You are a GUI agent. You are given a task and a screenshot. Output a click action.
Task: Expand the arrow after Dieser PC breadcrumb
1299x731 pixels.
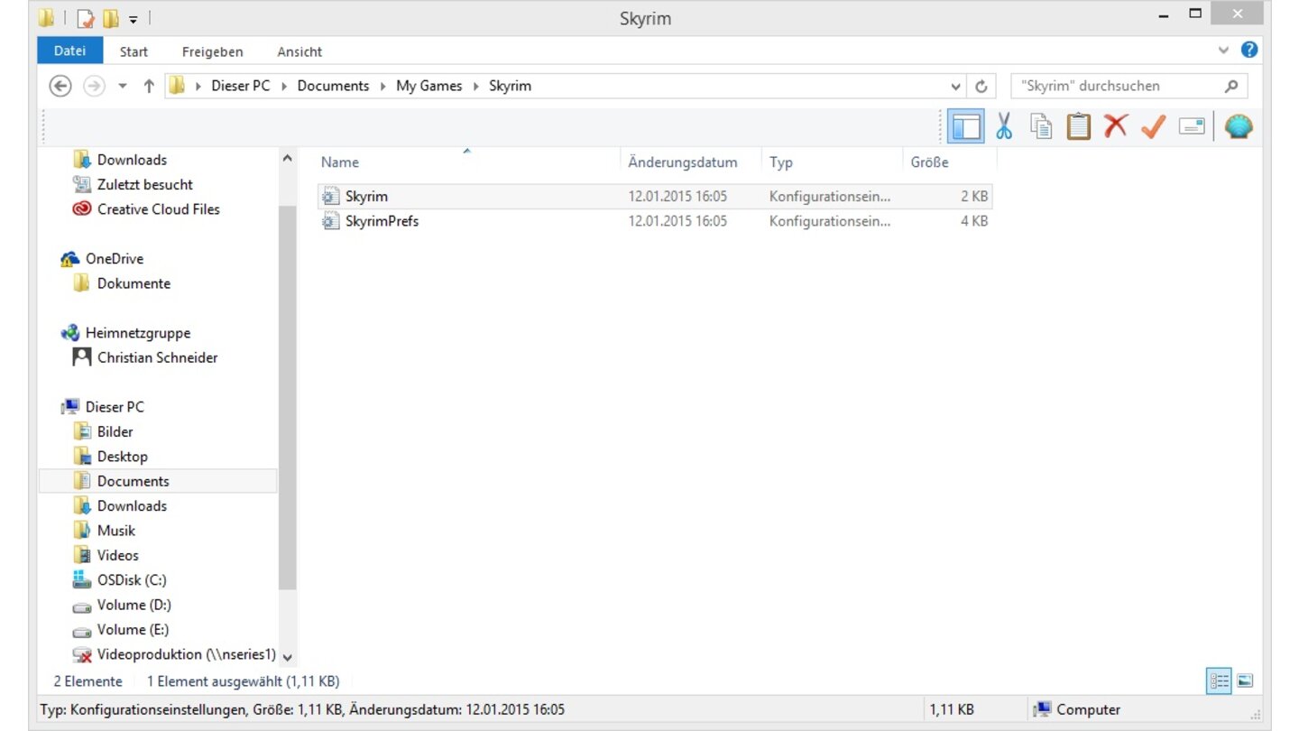click(x=284, y=87)
